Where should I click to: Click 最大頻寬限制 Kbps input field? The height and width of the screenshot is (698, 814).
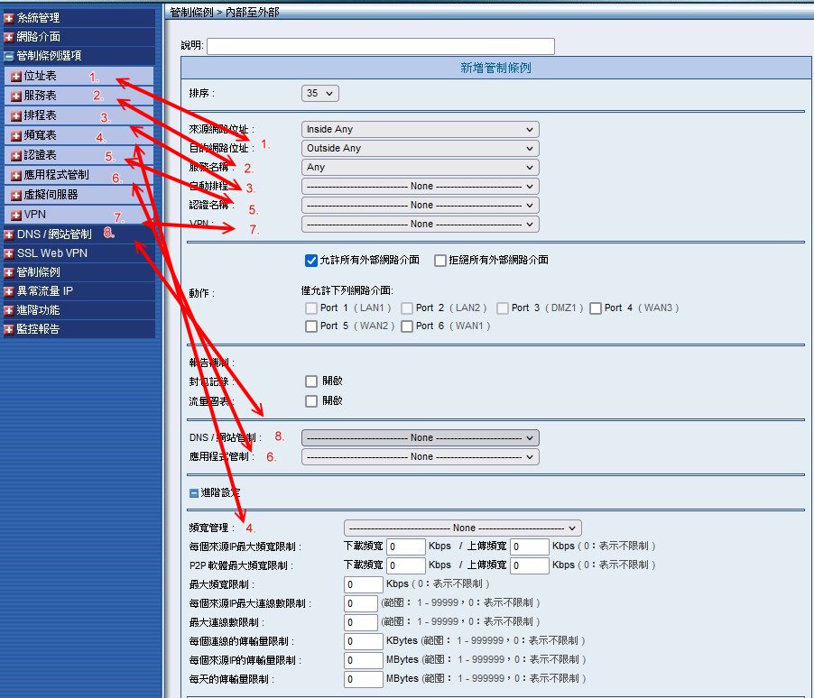point(364,584)
